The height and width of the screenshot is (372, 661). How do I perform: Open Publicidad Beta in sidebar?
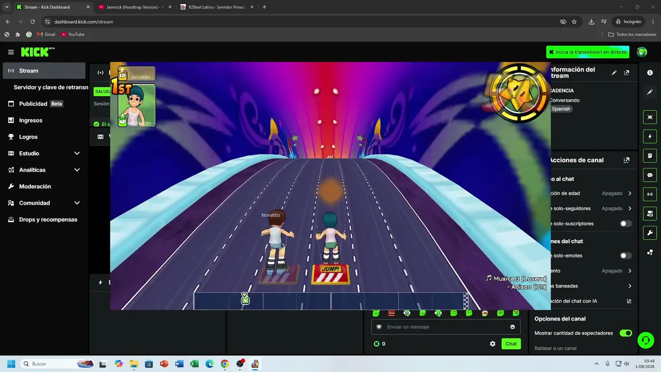[44, 104]
